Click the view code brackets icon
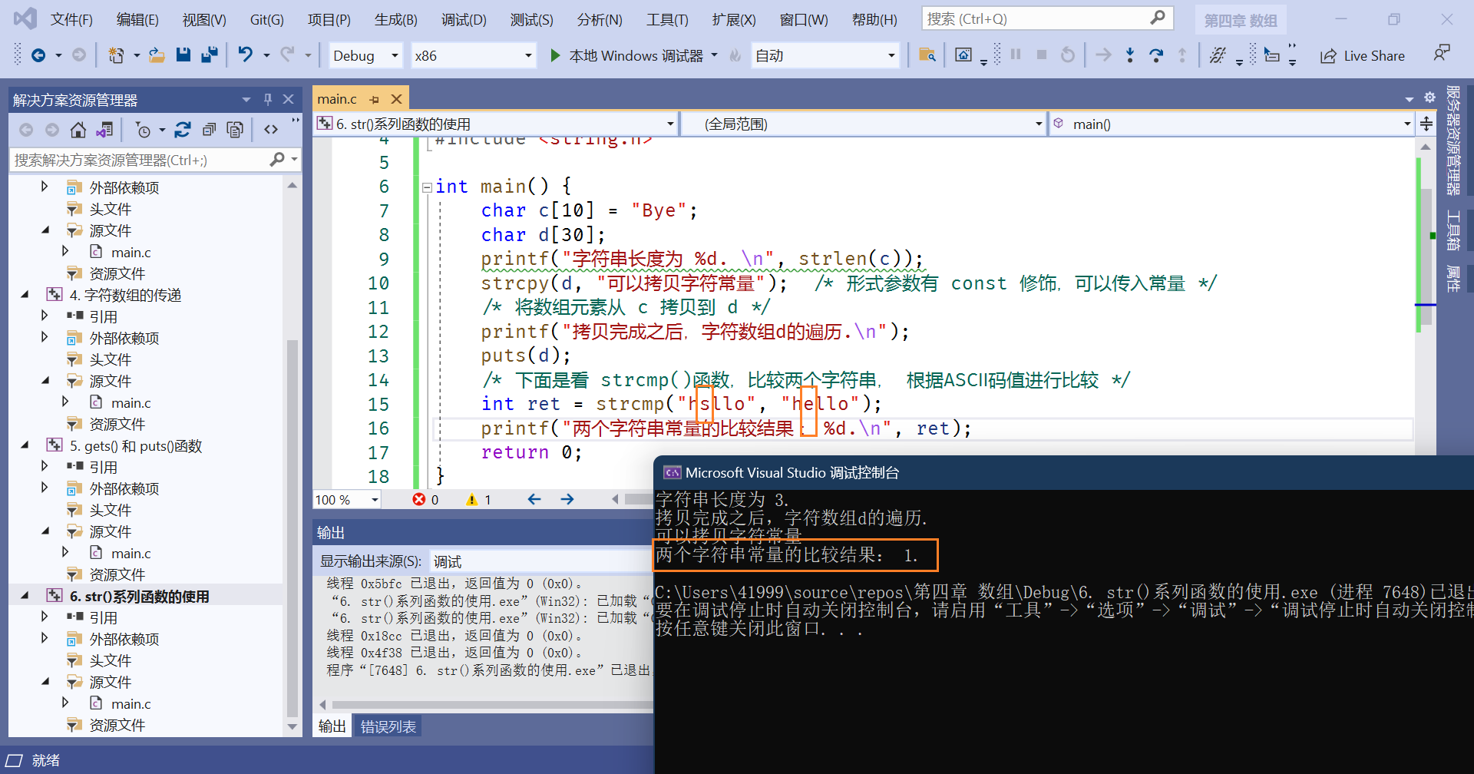1474x774 pixels. tap(271, 130)
